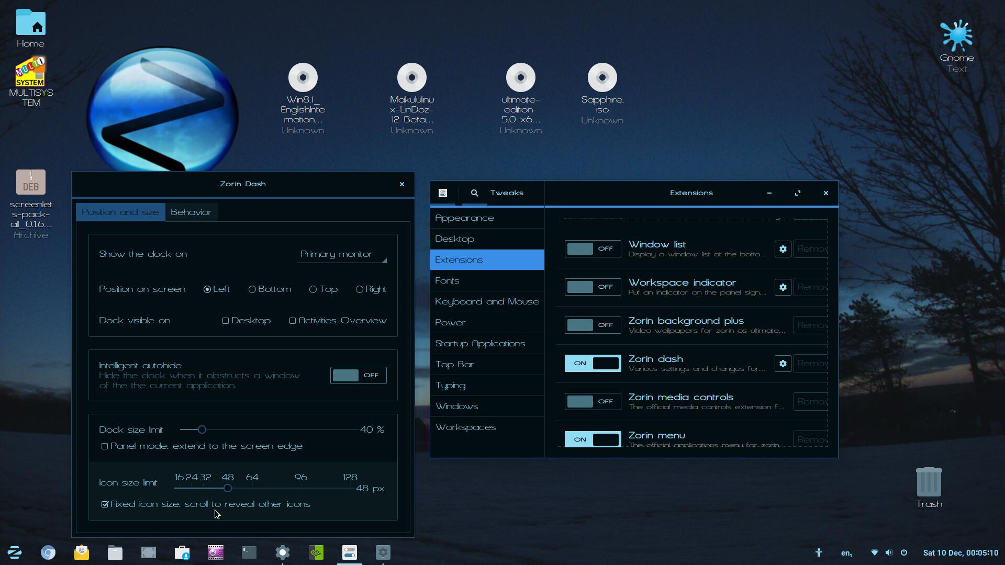The width and height of the screenshot is (1005, 565).
Task: Open the terminal from taskbar
Action: [249, 552]
